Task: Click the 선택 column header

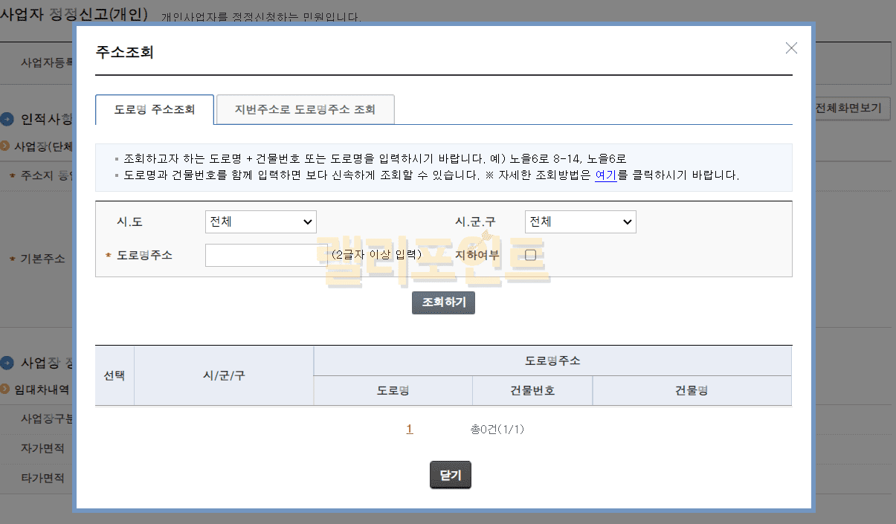Action: click(x=115, y=375)
